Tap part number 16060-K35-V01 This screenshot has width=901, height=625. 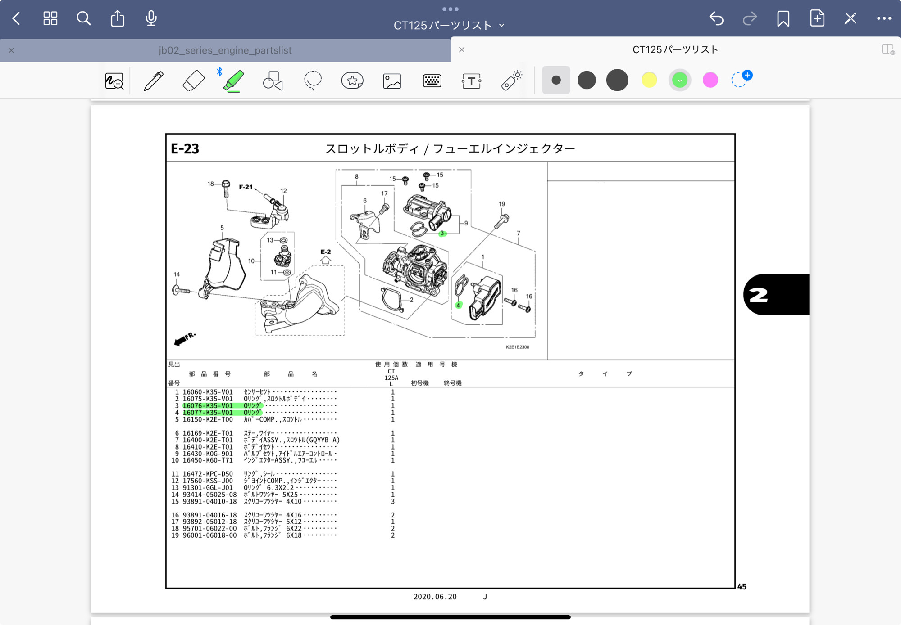point(208,392)
